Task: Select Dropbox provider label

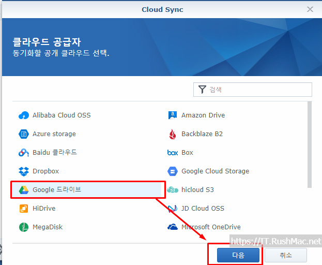Action: coord(46,171)
